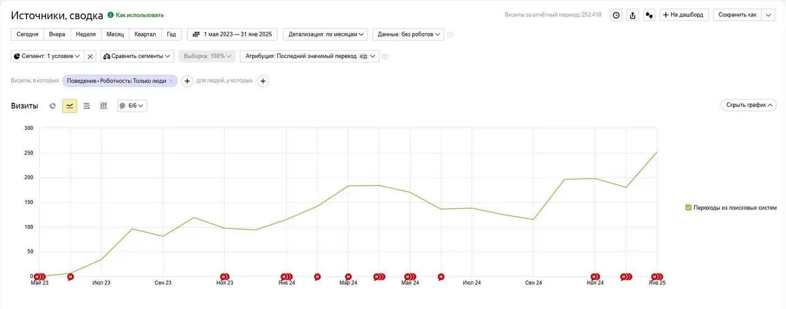Viewport: 786px width, 309px height.
Task: Switch chart to pie view
Action: [x=53, y=106]
